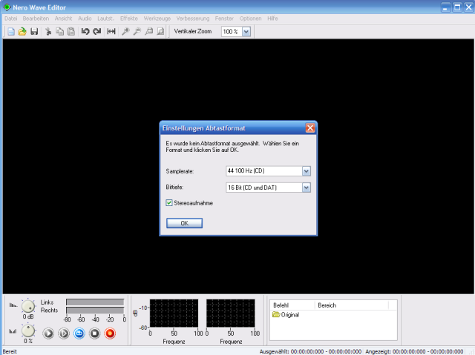Viewport: 475px width, 355px height.
Task: Open the Ansicht menu
Action: pos(63,19)
